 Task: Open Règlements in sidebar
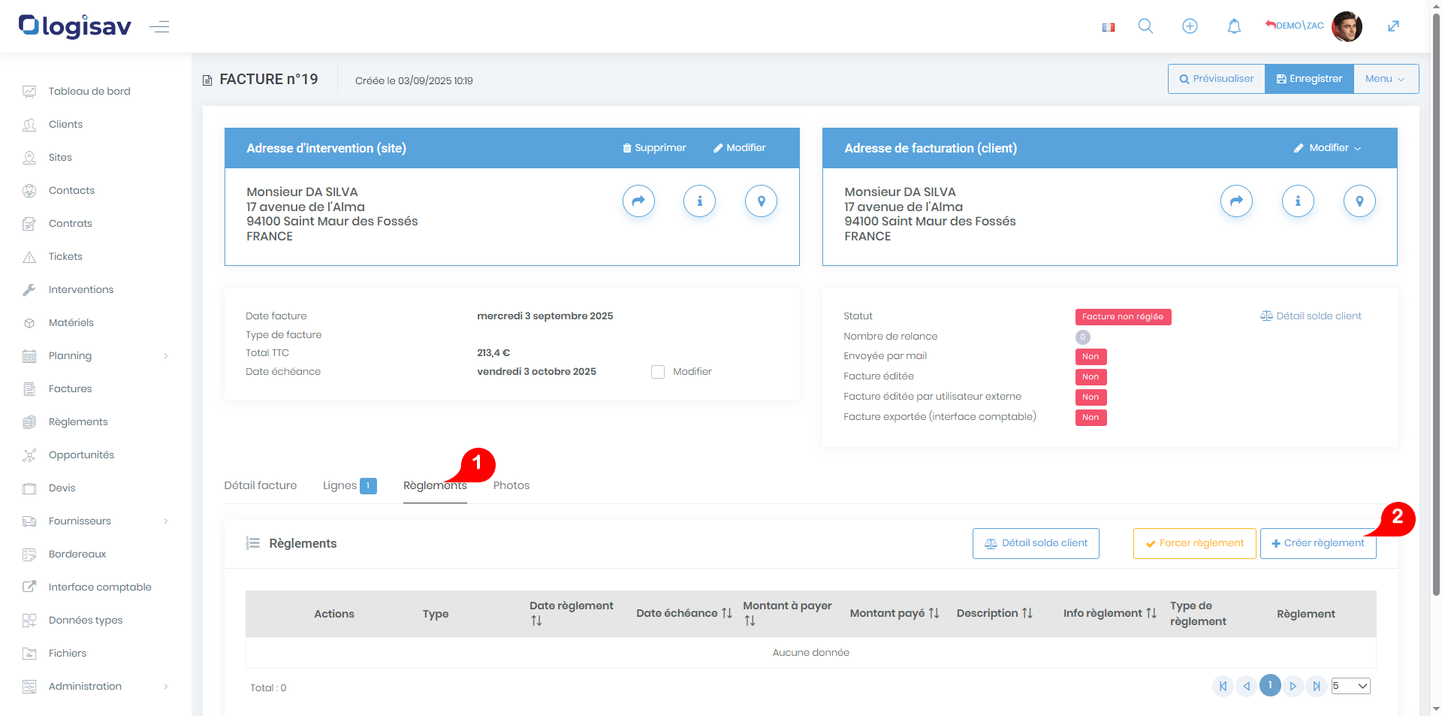point(78,422)
